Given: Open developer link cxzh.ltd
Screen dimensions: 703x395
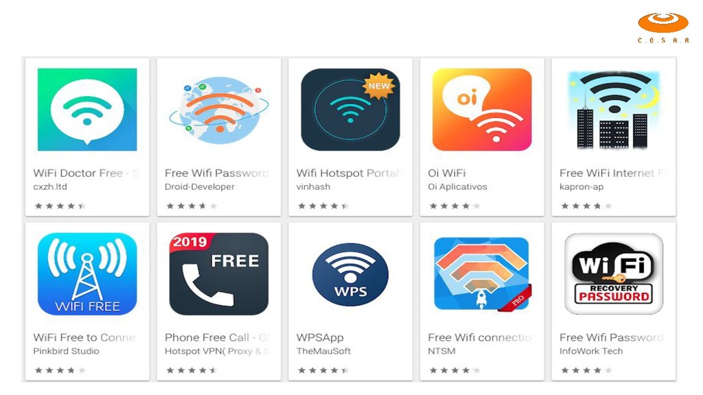Looking at the screenshot, I should tap(50, 187).
